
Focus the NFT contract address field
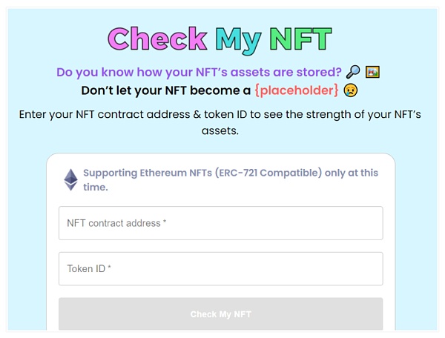pyautogui.click(x=220, y=223)
